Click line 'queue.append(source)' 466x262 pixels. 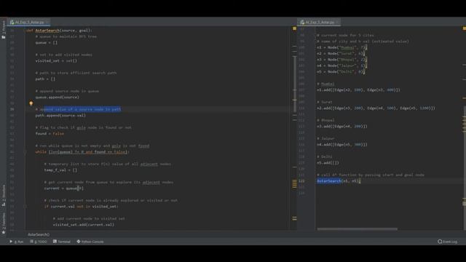58,97
